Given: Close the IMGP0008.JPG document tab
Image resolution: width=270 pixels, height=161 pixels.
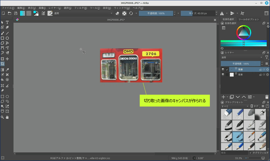Looking at the screenshot, I should pos(215,20).
